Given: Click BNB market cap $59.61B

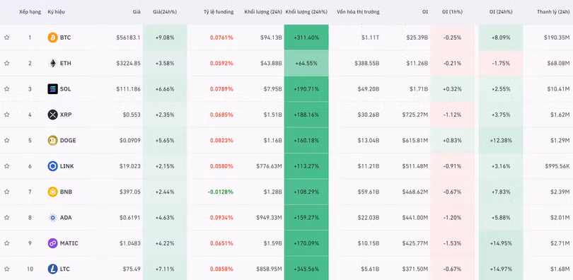Looking at the screenshot, I should click(369, 192).
